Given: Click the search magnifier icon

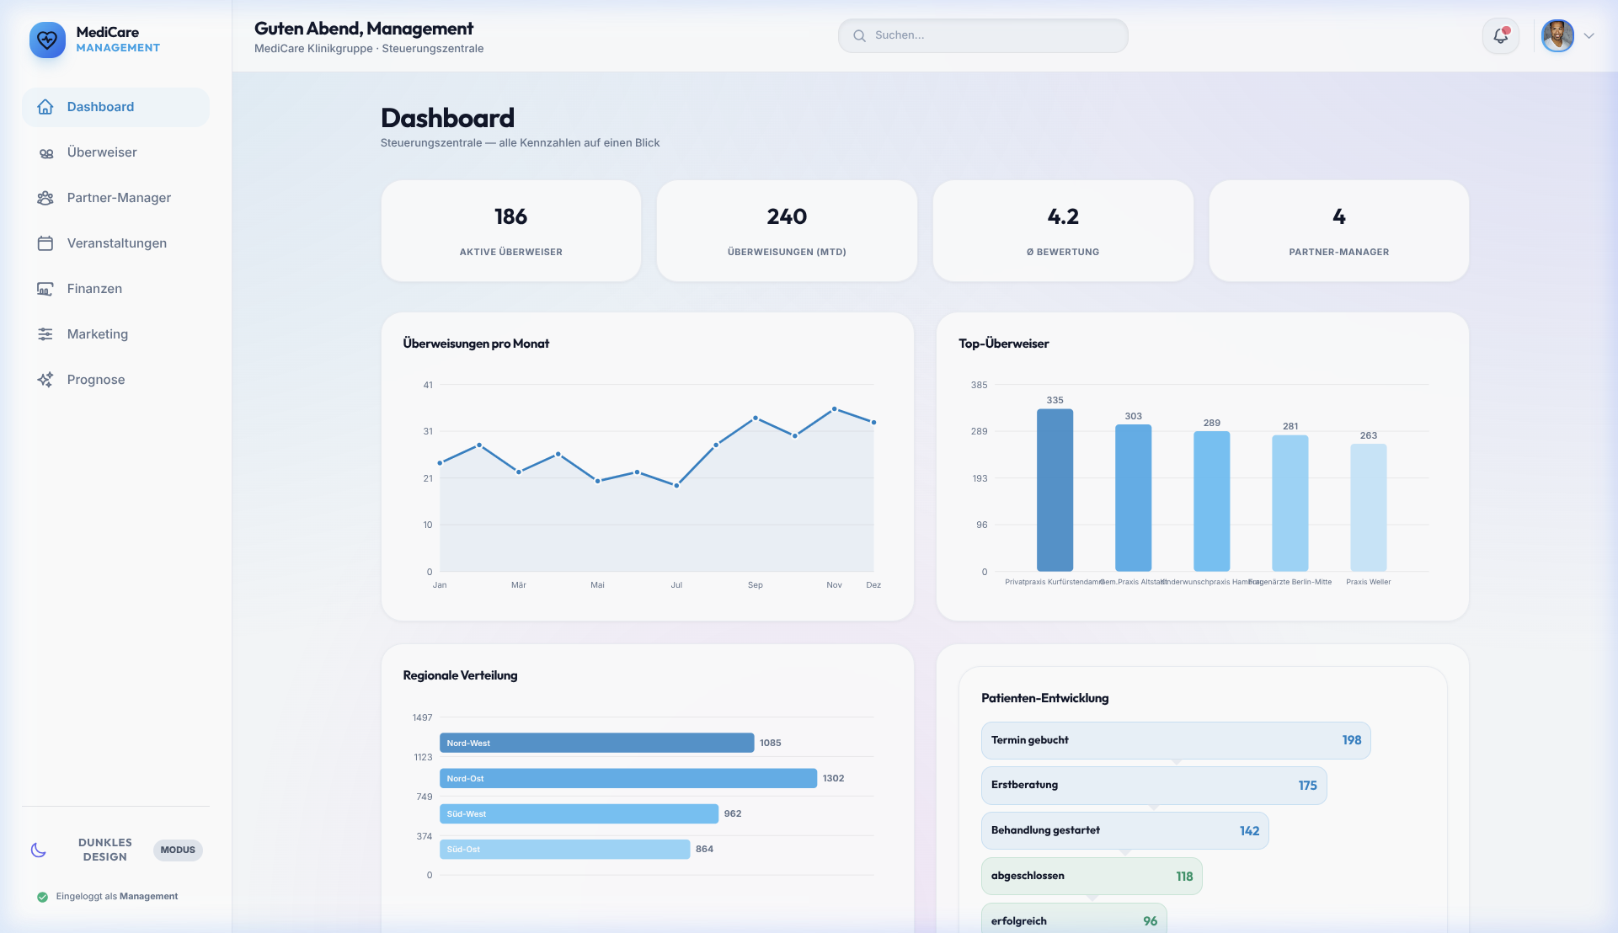Looking at the screenshot, I should [x=859, y=35].
